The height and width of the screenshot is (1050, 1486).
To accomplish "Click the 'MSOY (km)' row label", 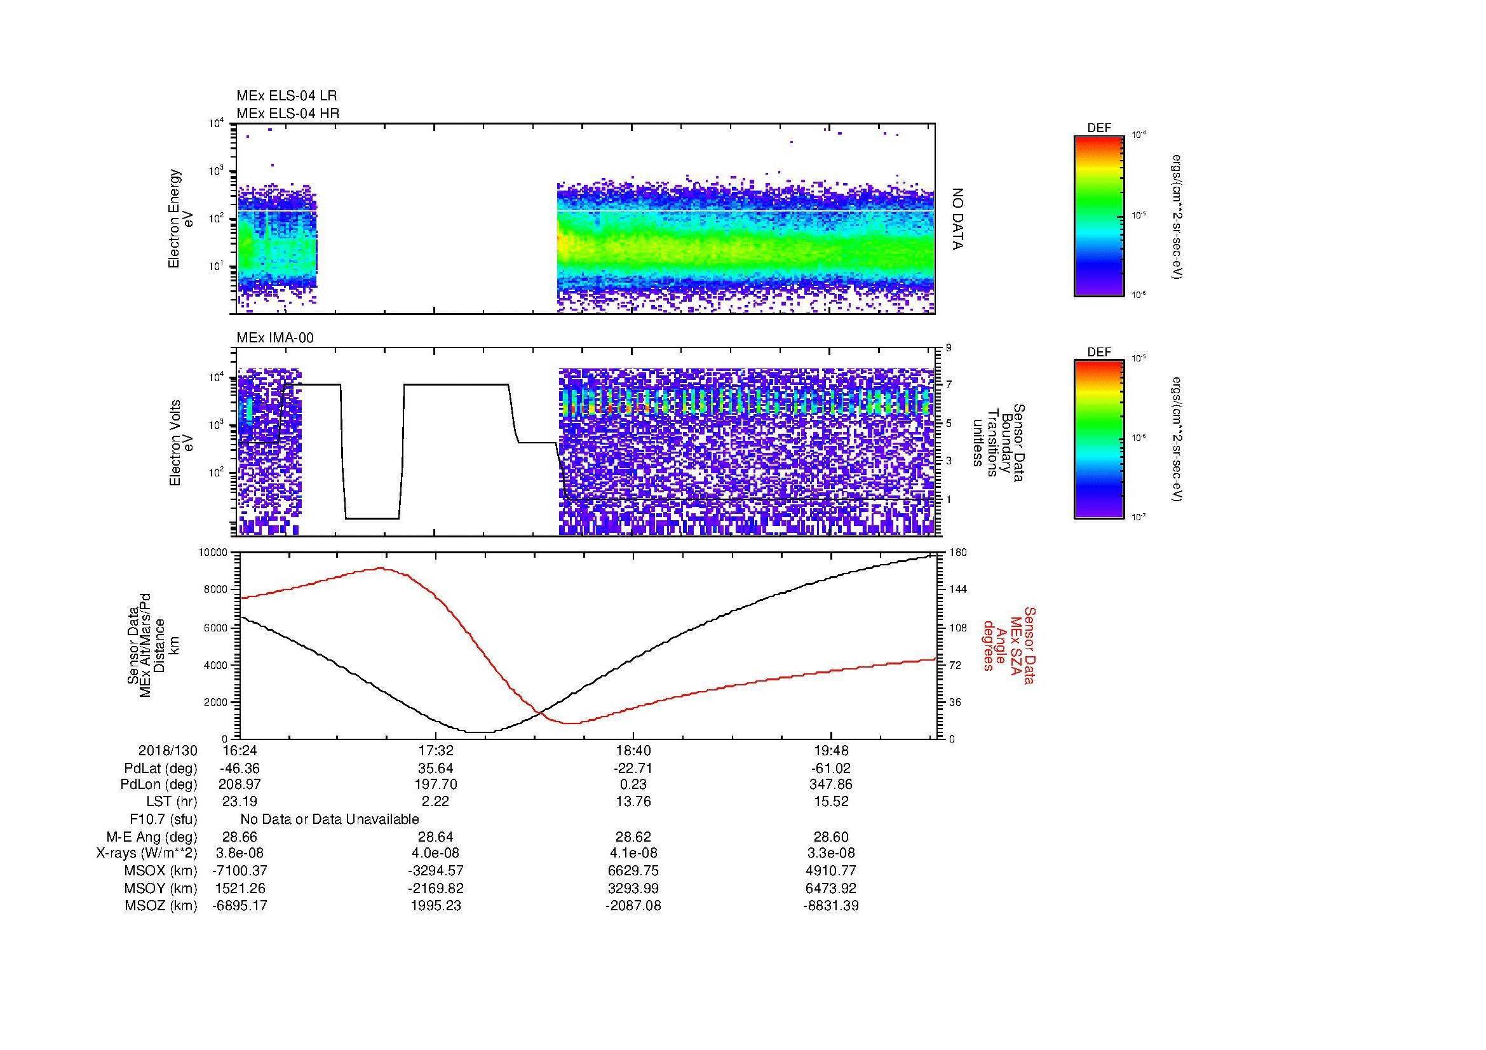I will (161, 889).
